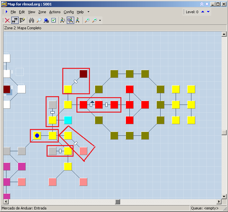Click the double chevron rollup title button
This screenshot has width=228, height=212.
click(202, 4)
